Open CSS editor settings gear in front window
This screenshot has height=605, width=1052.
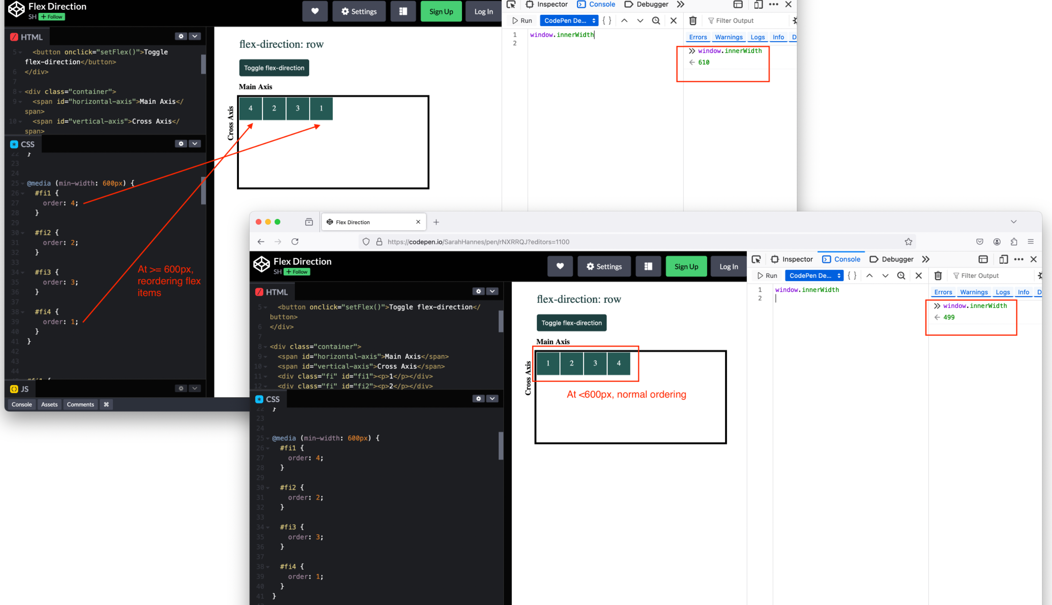(x=479, y=399)
